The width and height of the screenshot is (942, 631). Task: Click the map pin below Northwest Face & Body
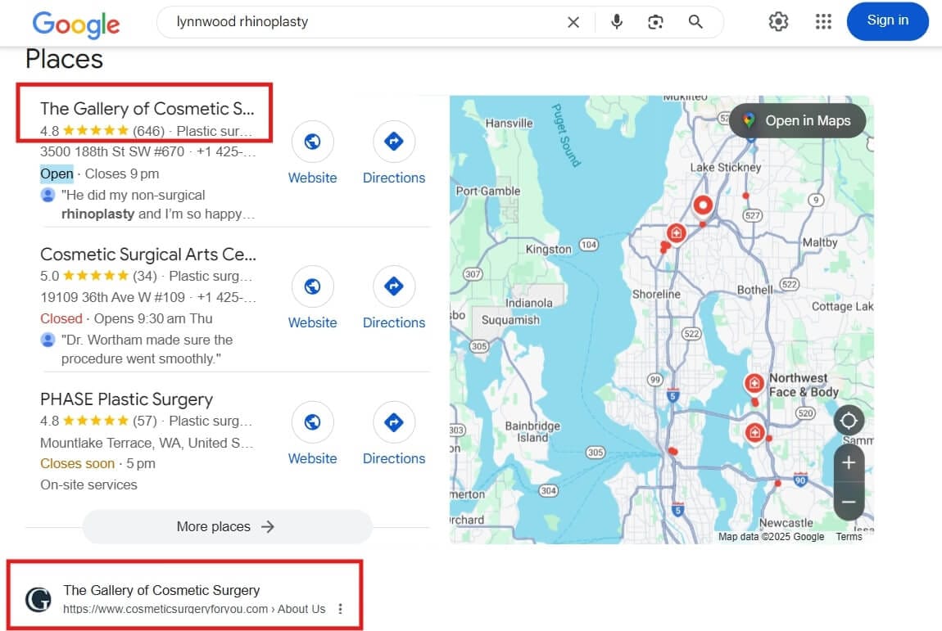point(754,432)
